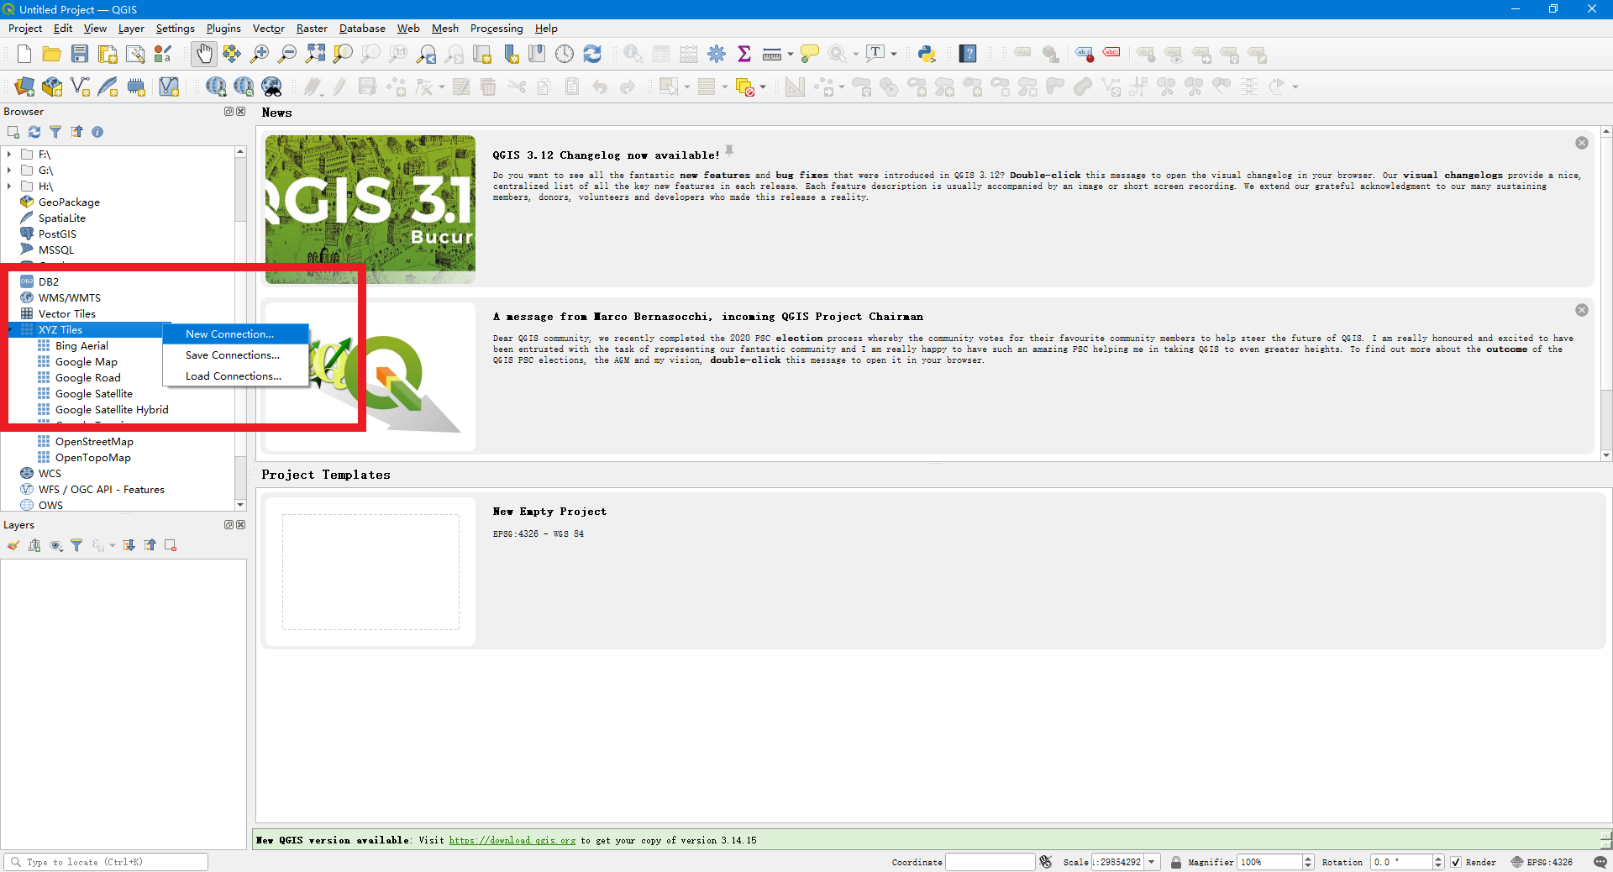This screenshot has width=1613, height=872.
Task: Open the QGIS 3.12 Changelog news thumbnail
Action: tap(370, 209)
